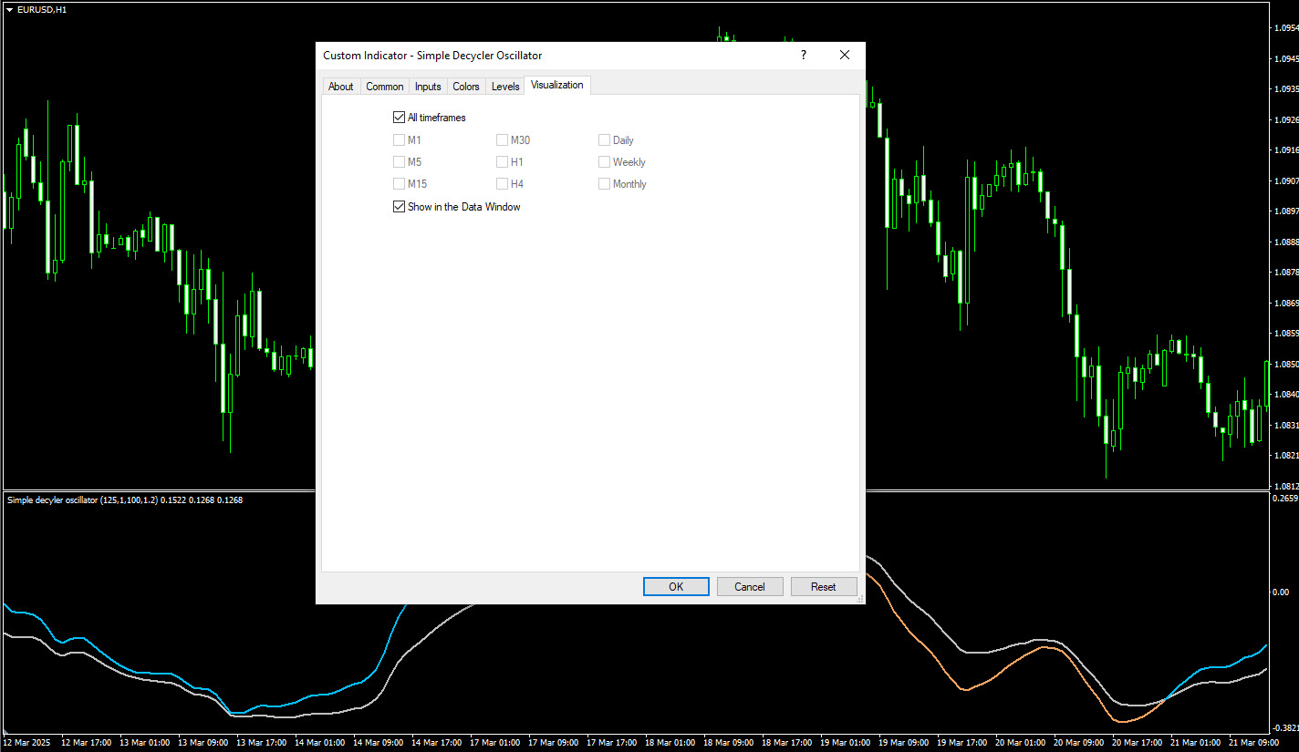Switch to the Colors tab
Viewport: 1299px width, 752px height.
click(466, 87)
